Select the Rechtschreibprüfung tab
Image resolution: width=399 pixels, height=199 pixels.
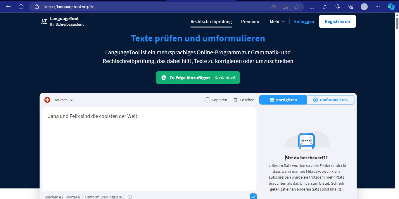click(211, 21)
